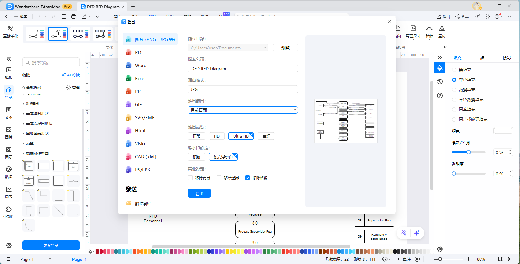Click the export preview thumbnail
This screenshot has width=520, height=264.
tap(346, 121)
